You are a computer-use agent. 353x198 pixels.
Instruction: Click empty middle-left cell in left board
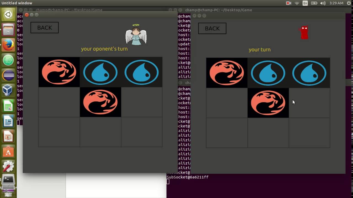pyautogui.click(x=59, y=102)
